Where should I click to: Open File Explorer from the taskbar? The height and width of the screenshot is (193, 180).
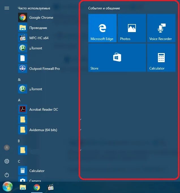coord(23,187)
